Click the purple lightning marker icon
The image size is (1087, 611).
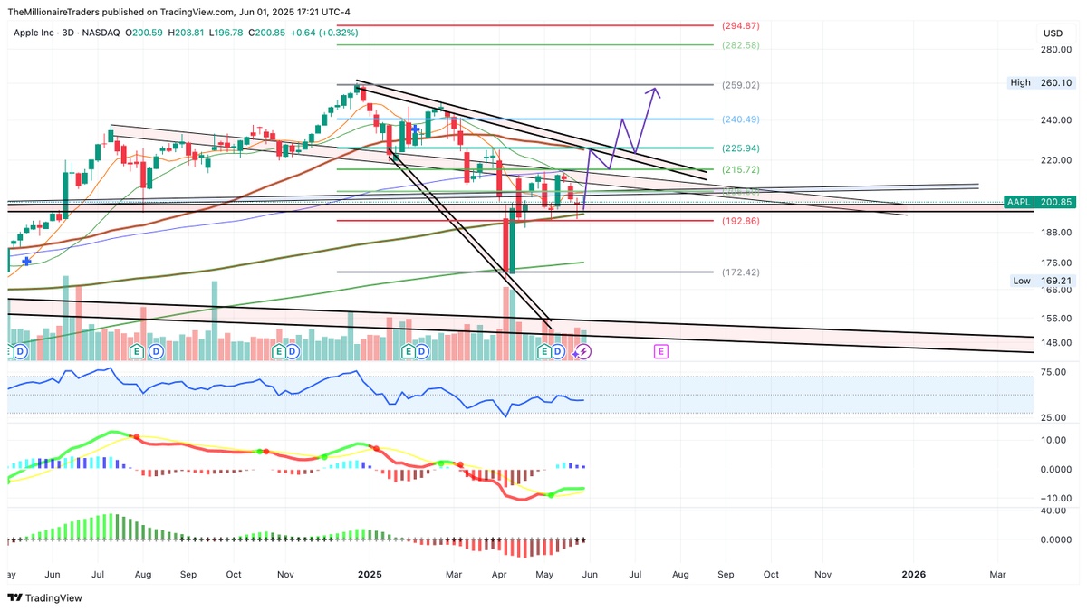(583, 350)
